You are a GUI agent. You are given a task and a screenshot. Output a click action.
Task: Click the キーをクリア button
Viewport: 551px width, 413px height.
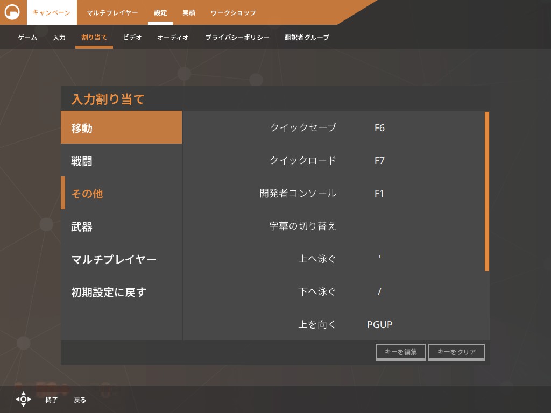(456, 352)
